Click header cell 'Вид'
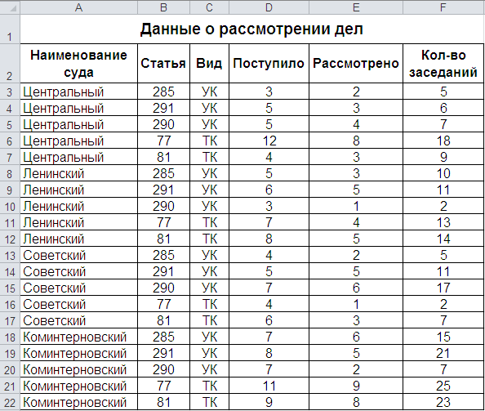Image resolution: width=485 pixels, height=411 pixels. 209,64
